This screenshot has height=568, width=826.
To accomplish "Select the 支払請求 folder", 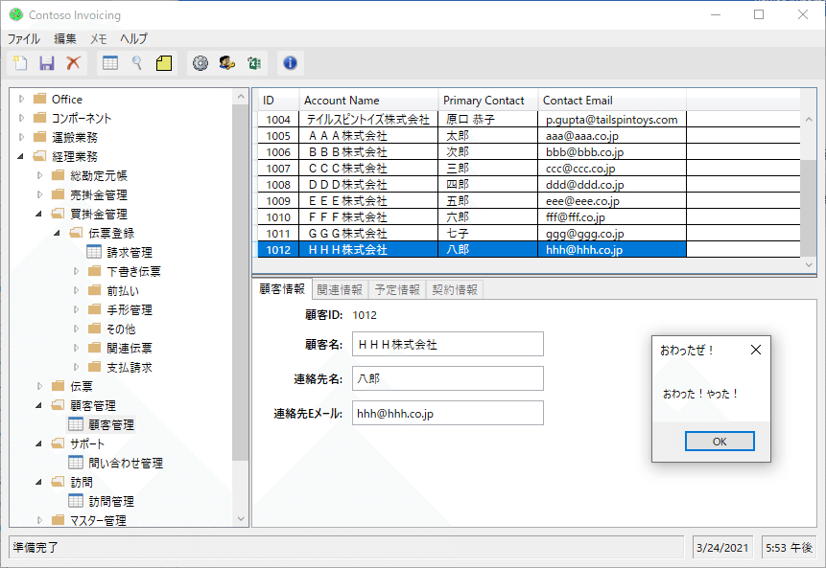I will coord(130,367).
